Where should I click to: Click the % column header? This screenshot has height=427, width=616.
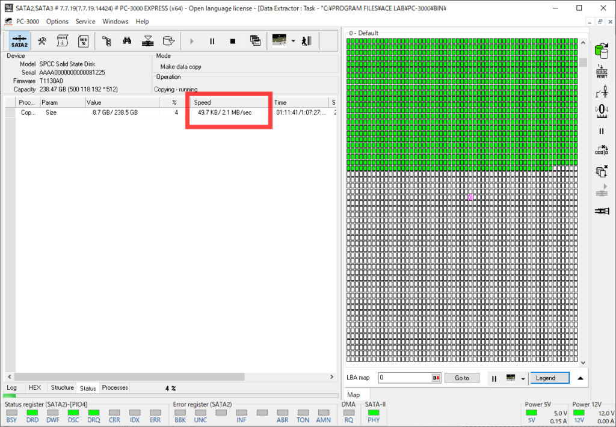point(174,102)
